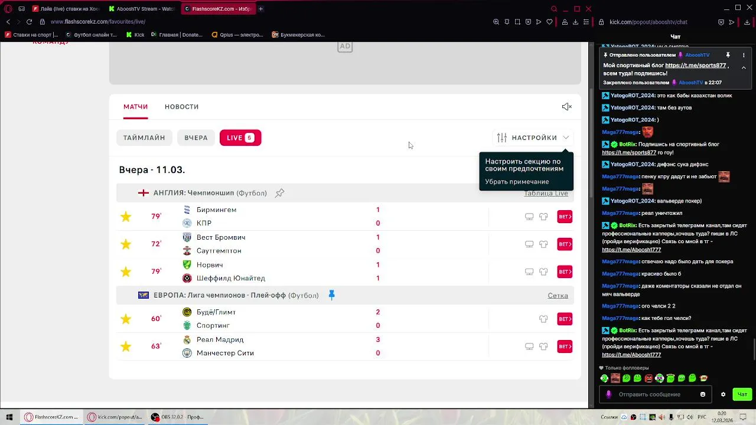Open TV icon for Реал Мадрид match
The width and height of the screenshot is (756, 425).
point(529,346)
